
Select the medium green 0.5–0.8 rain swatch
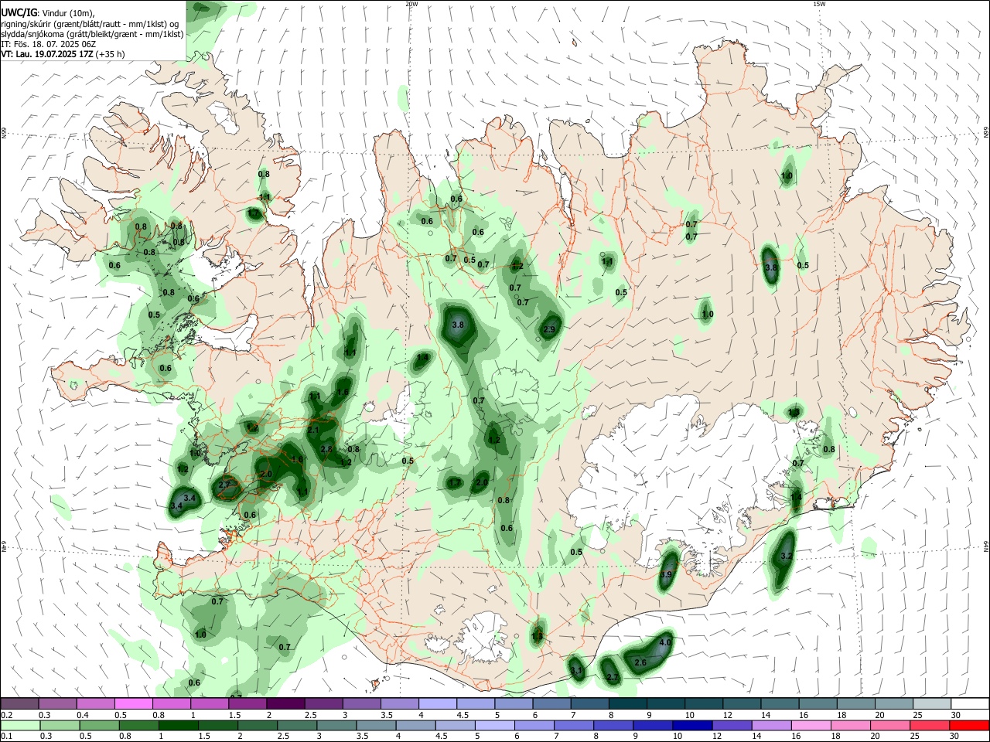(99, 725)
